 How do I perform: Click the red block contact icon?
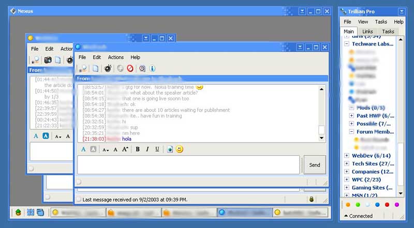click(x=130, y=68)
